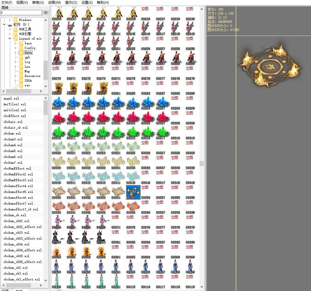Select dark armored sprite 00382
311x291 pixels.
88,237
